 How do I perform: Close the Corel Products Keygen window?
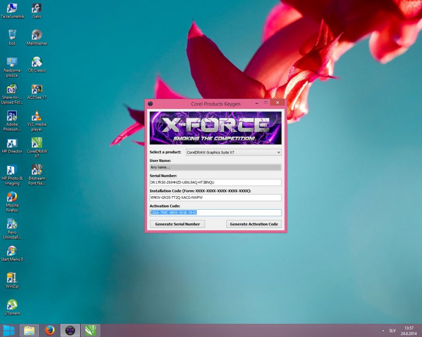278,103
